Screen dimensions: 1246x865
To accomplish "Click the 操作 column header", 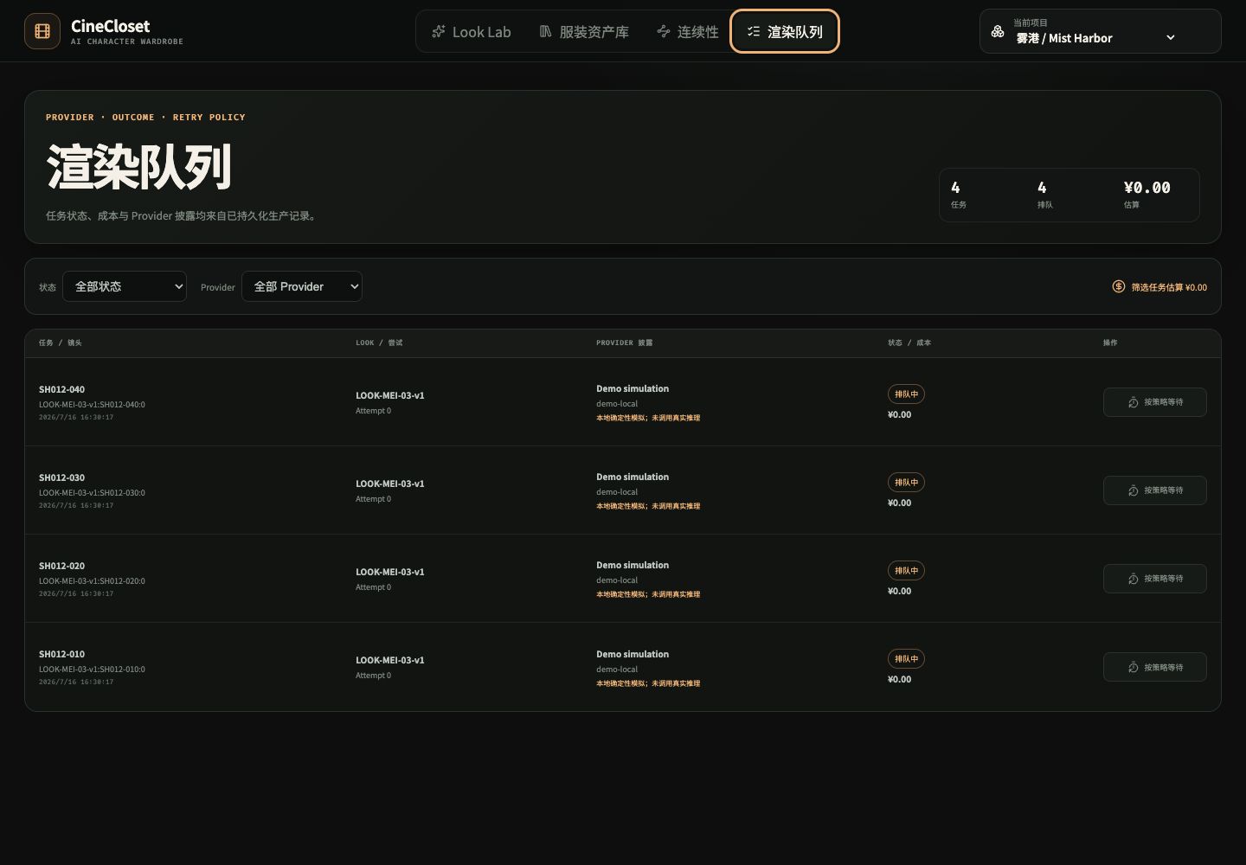I will tap(1110, 343).
